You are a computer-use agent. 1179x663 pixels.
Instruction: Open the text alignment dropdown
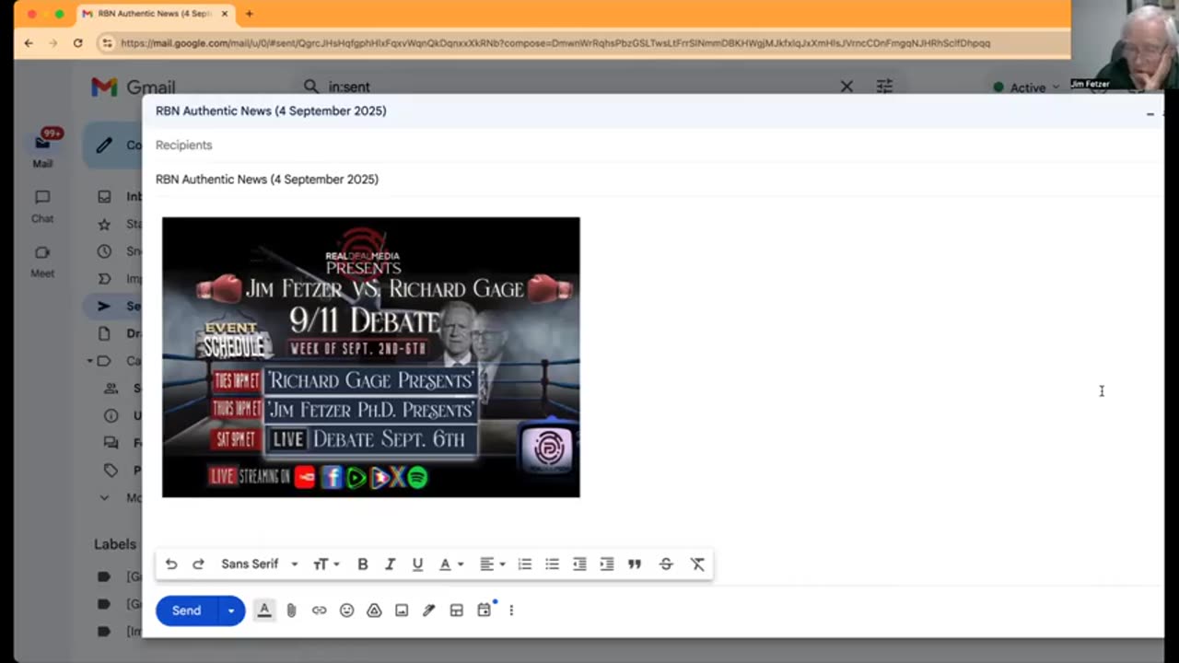[492, 564]
